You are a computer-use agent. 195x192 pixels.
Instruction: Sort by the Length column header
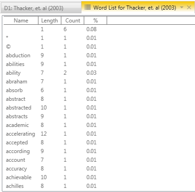49,21
